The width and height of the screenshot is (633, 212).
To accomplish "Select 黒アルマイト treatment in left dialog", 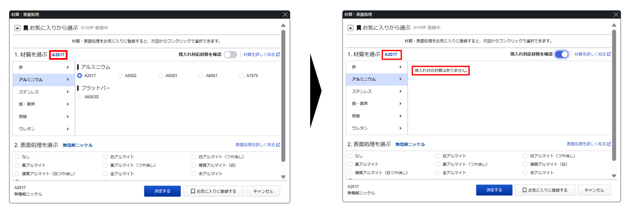I will click(x=17, y=165).
